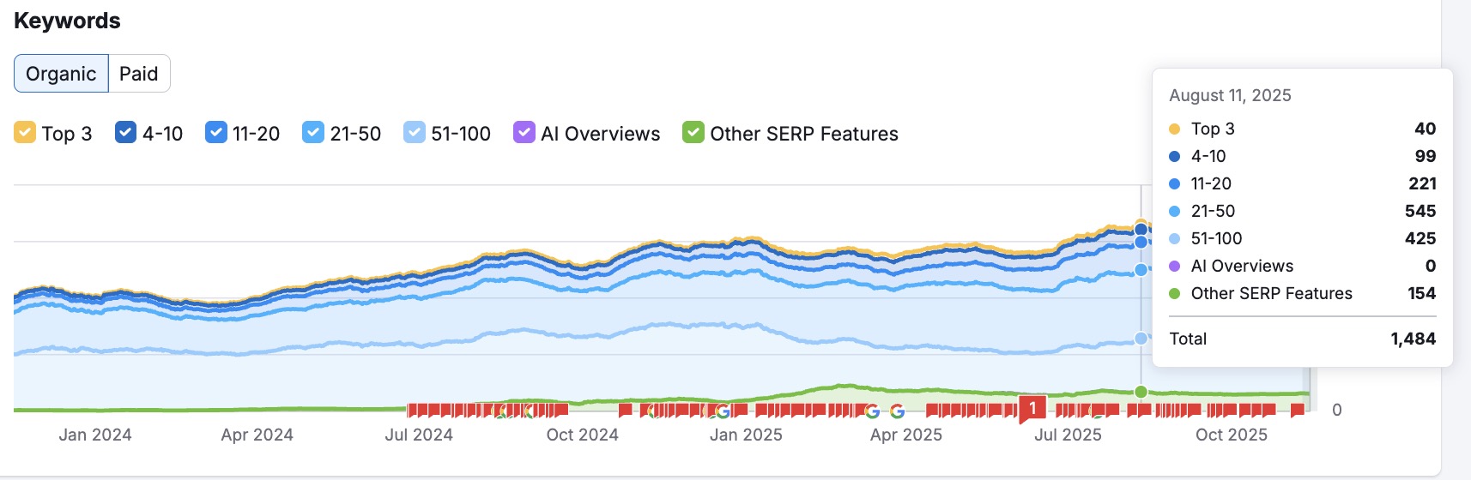Switch to the Paid keywords tab

pyautogui.click(x=139, y=74)
